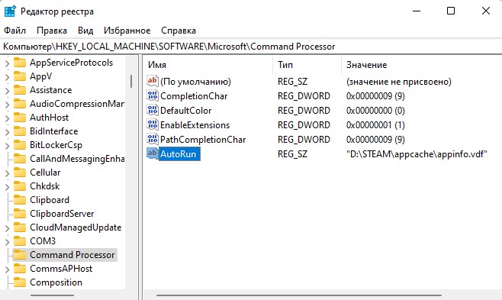
Task: Click the PathCompletionChar DWORD value icon
Action: [153, 139]
